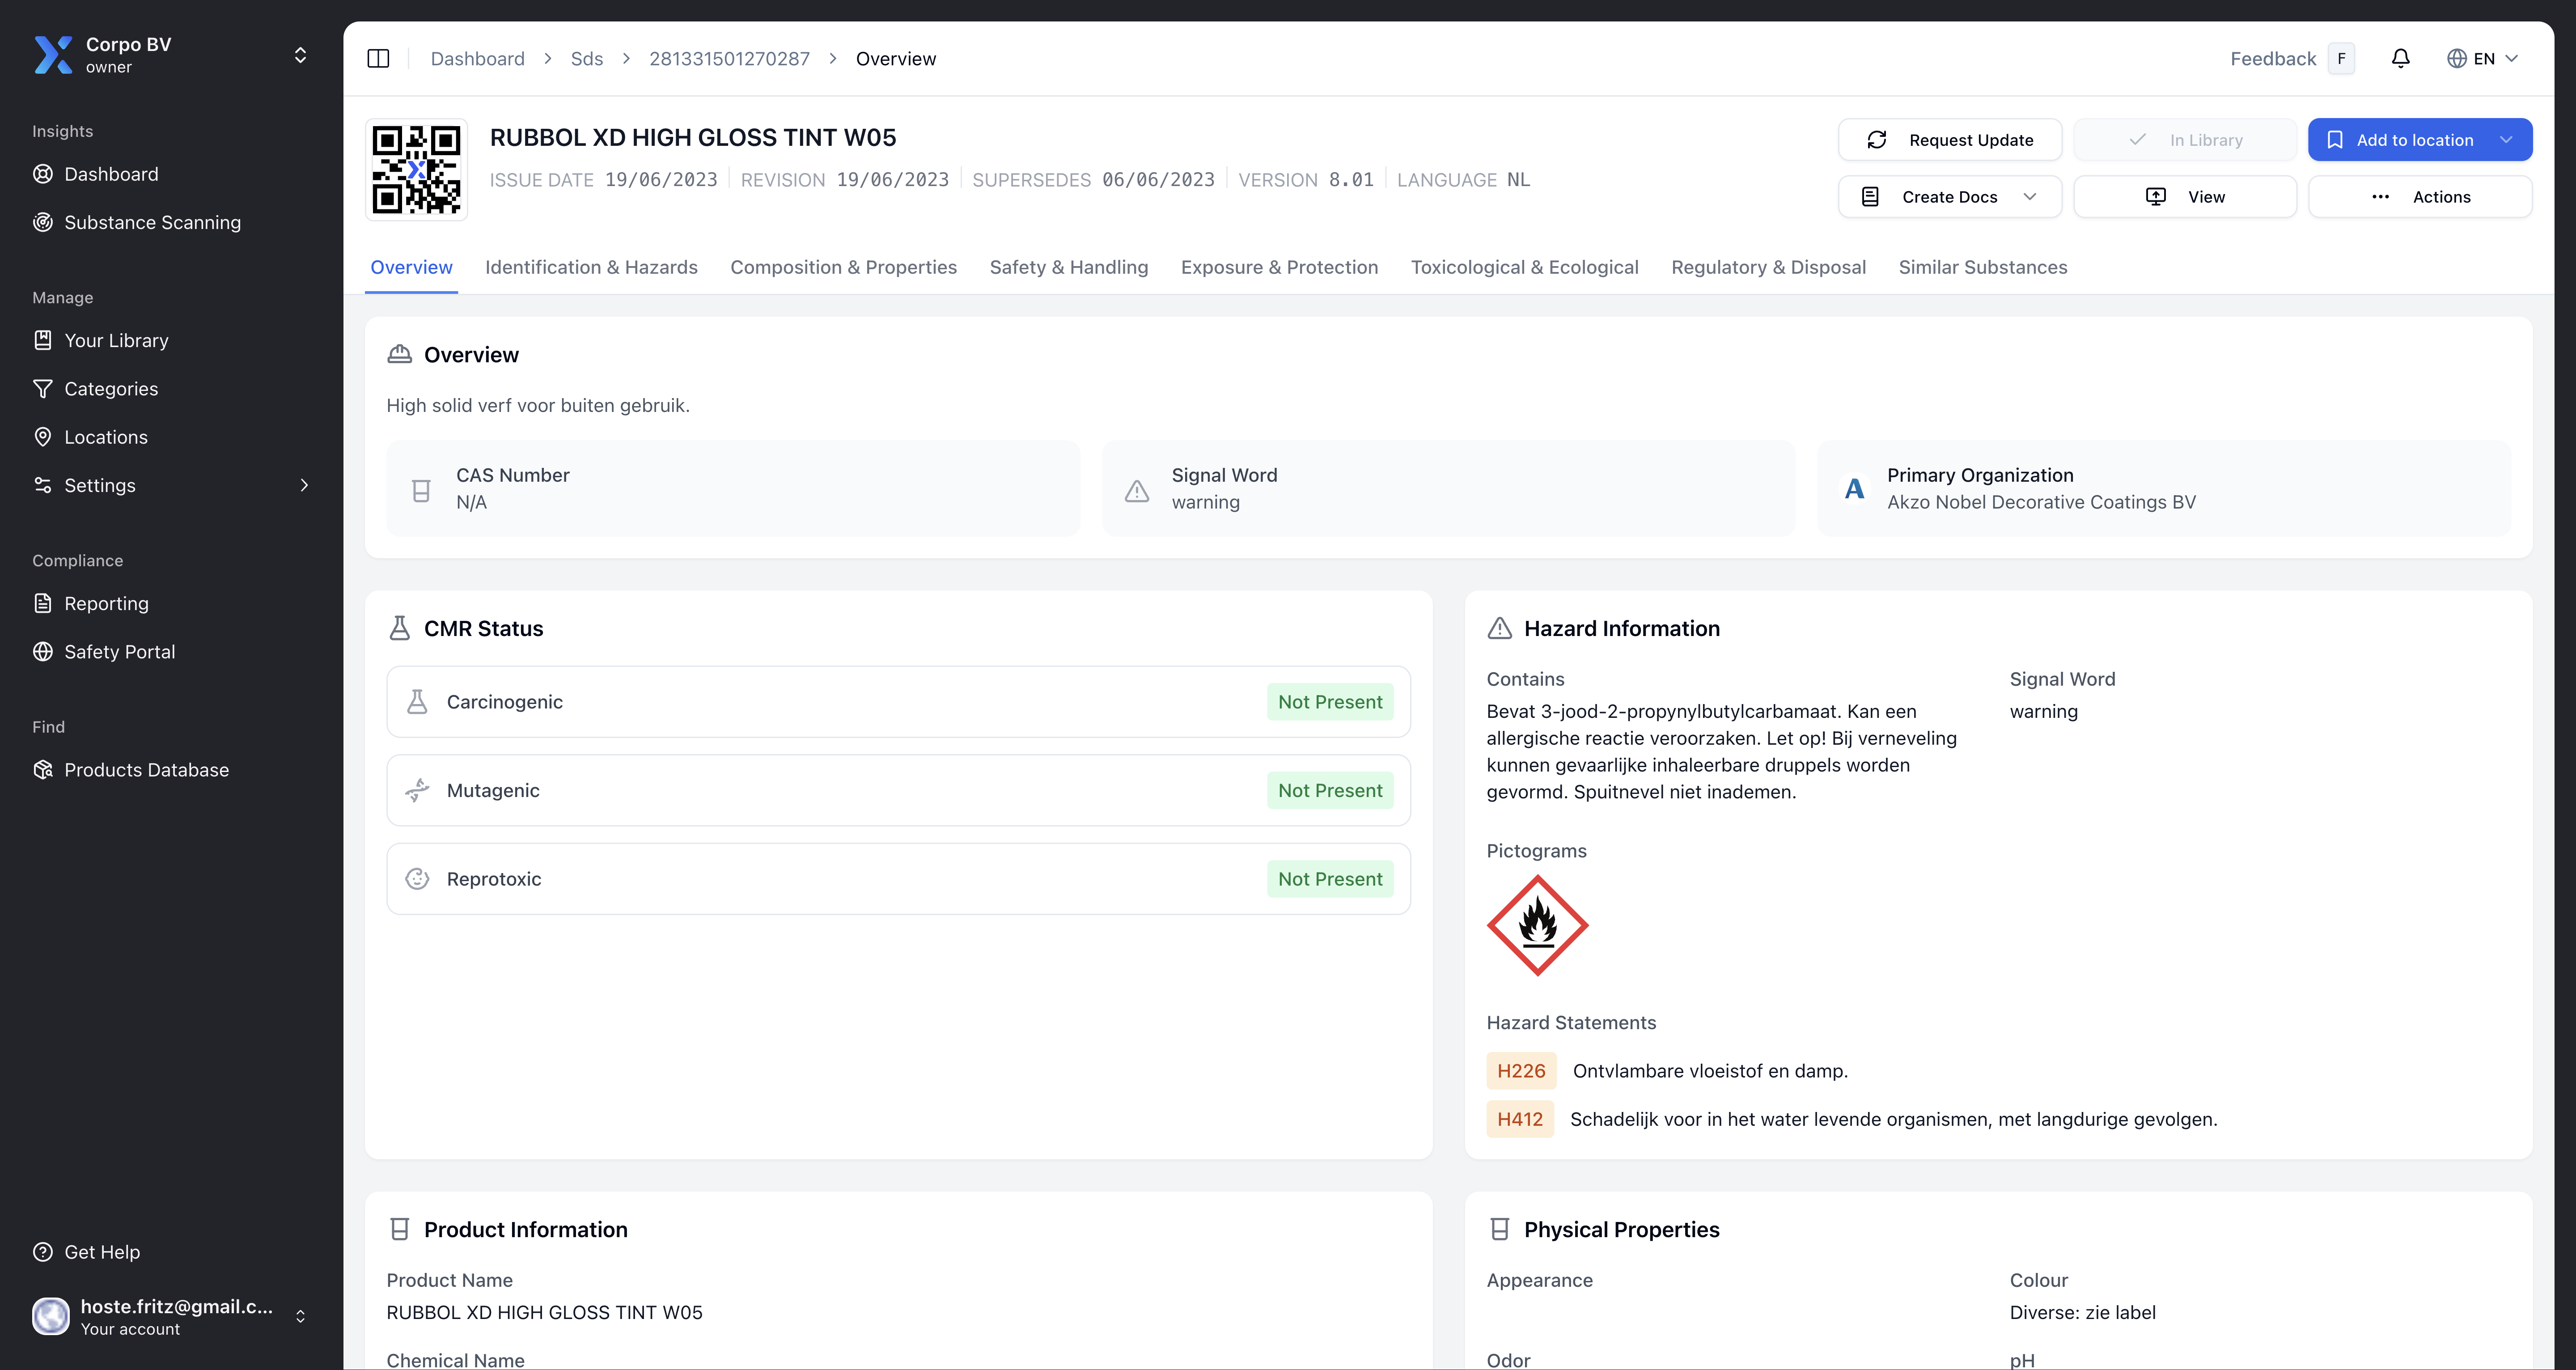The height and width of the screenshot is (1370, 2576).
Task: Open the Actions menu button
Action: pyautogui.click(x=2420, y=197)
